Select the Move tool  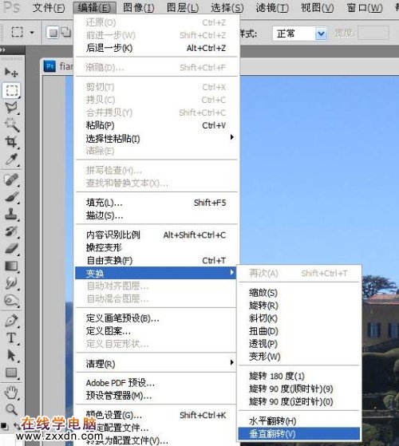11,73
